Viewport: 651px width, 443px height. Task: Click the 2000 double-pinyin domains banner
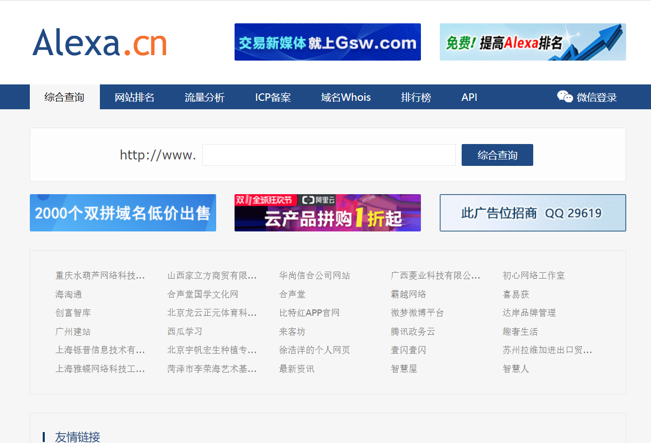click(x=123, y=213)
